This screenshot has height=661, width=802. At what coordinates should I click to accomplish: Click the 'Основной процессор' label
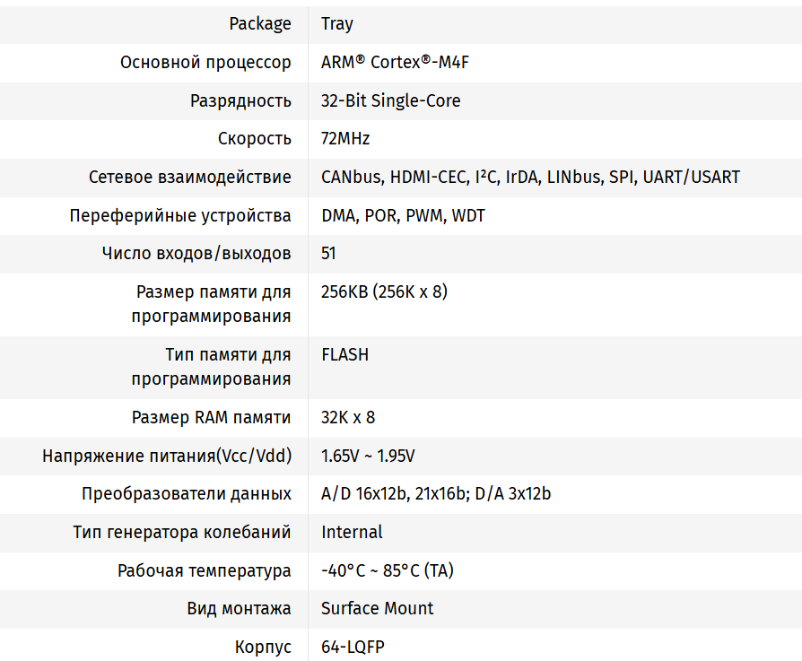point(205,63)
